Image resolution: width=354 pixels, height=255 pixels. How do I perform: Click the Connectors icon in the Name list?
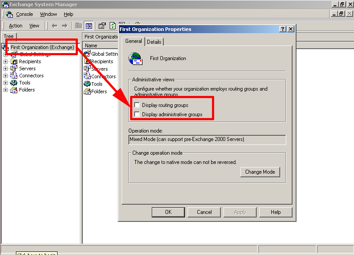tap(87, 76)
